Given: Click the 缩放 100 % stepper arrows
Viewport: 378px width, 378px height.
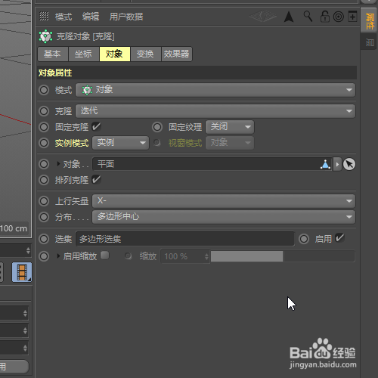Looking at the screenshot, I should (206, 256).
